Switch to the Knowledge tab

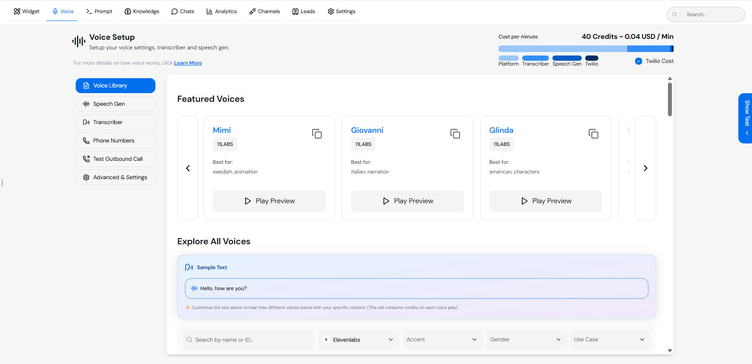[x=141, y=11]
